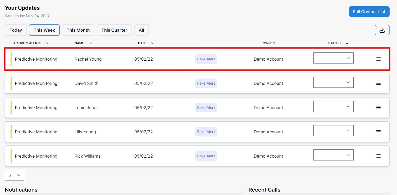The image size is (397, 195).
Task: Select the Today filter
Action: pyautogui.click(x=16, y=30)
